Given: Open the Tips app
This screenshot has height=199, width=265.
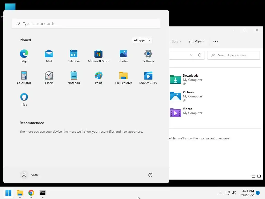Looking at the screenshot, I should pyautogui.click(x=24, y=100).
